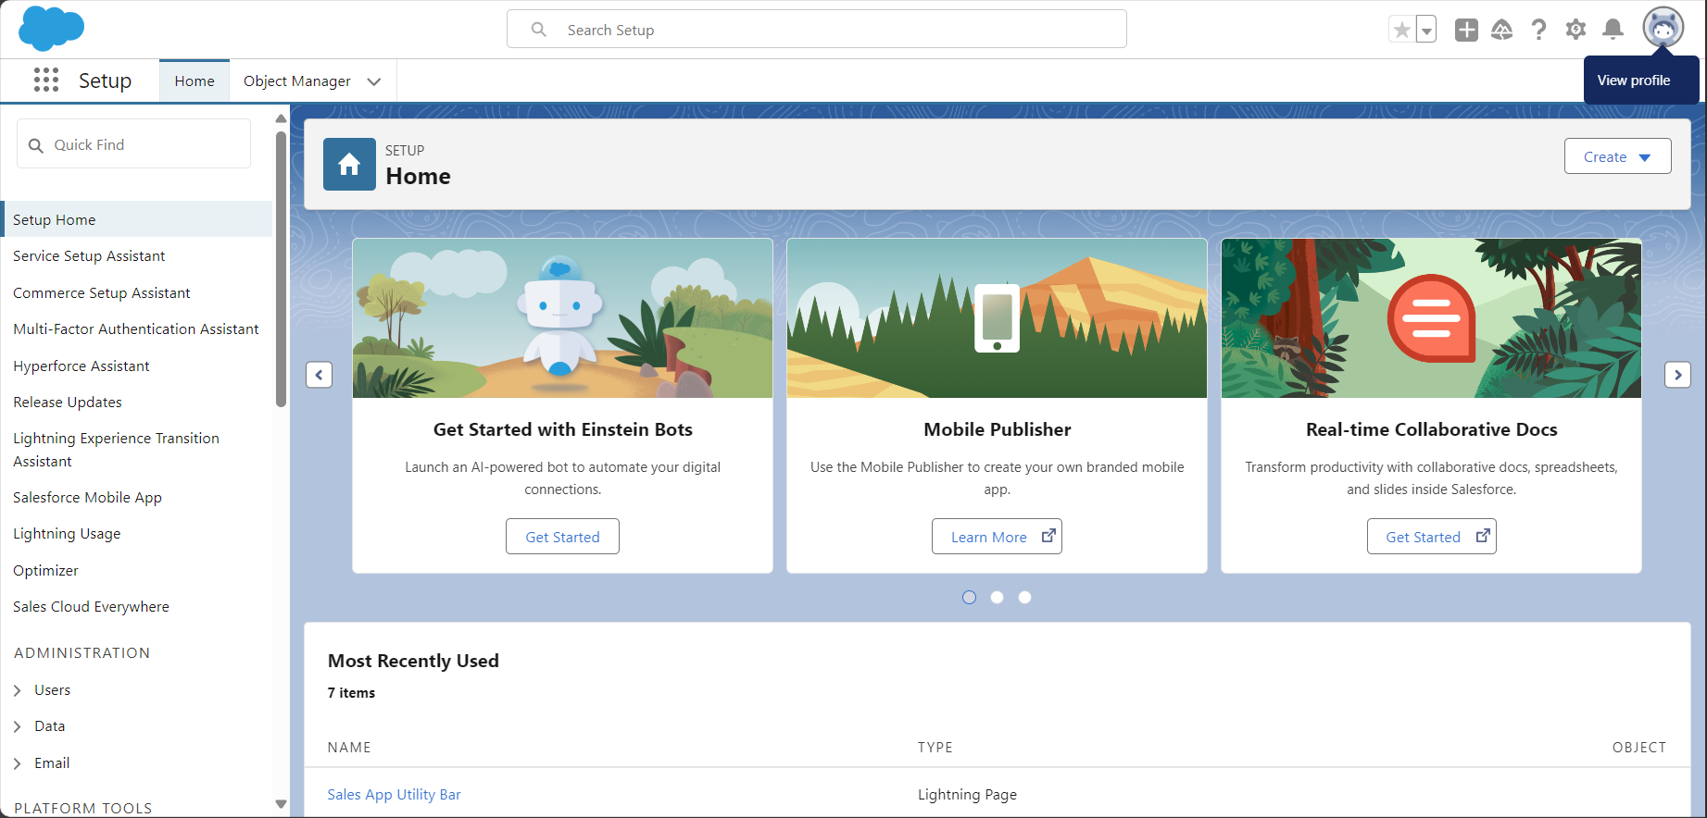Click Get Started for Real-time Collaborative Docs
The height and width of the screenshot is (818, 1707).
(x=1431, y=537)
